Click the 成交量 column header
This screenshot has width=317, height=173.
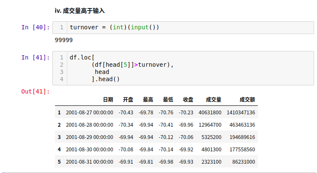pyautogui.click(x=214, y=99)
